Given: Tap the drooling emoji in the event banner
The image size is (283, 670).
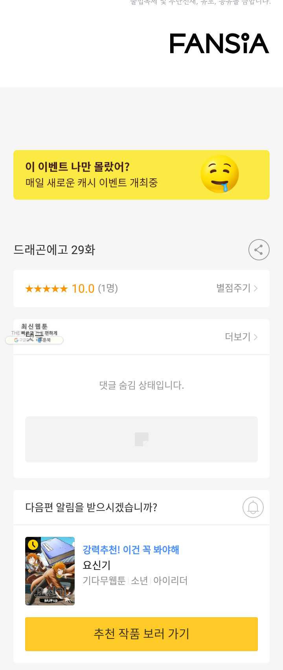Looking at the screenshot, I should point(220,174).
